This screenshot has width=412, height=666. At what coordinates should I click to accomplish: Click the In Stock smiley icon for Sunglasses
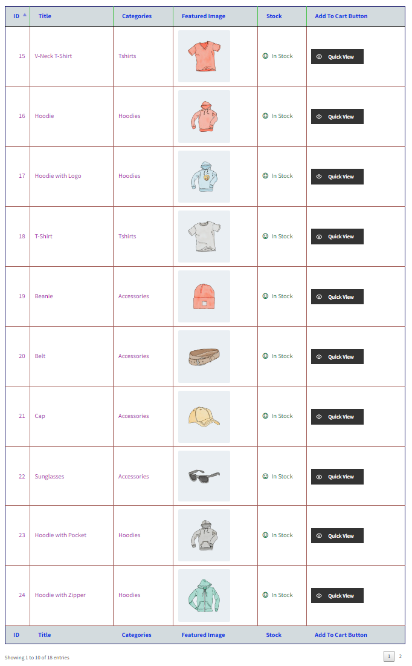[x=266, y=477]
